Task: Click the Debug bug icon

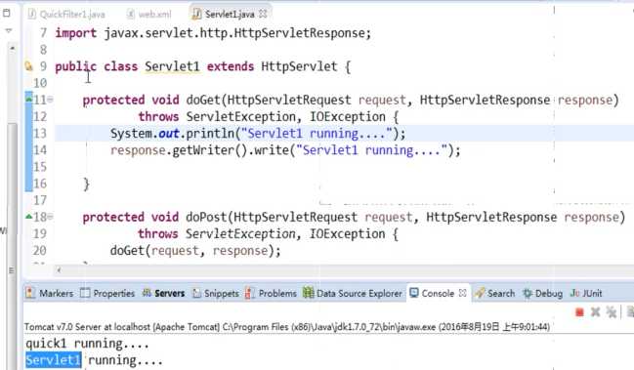Action: 528,293
